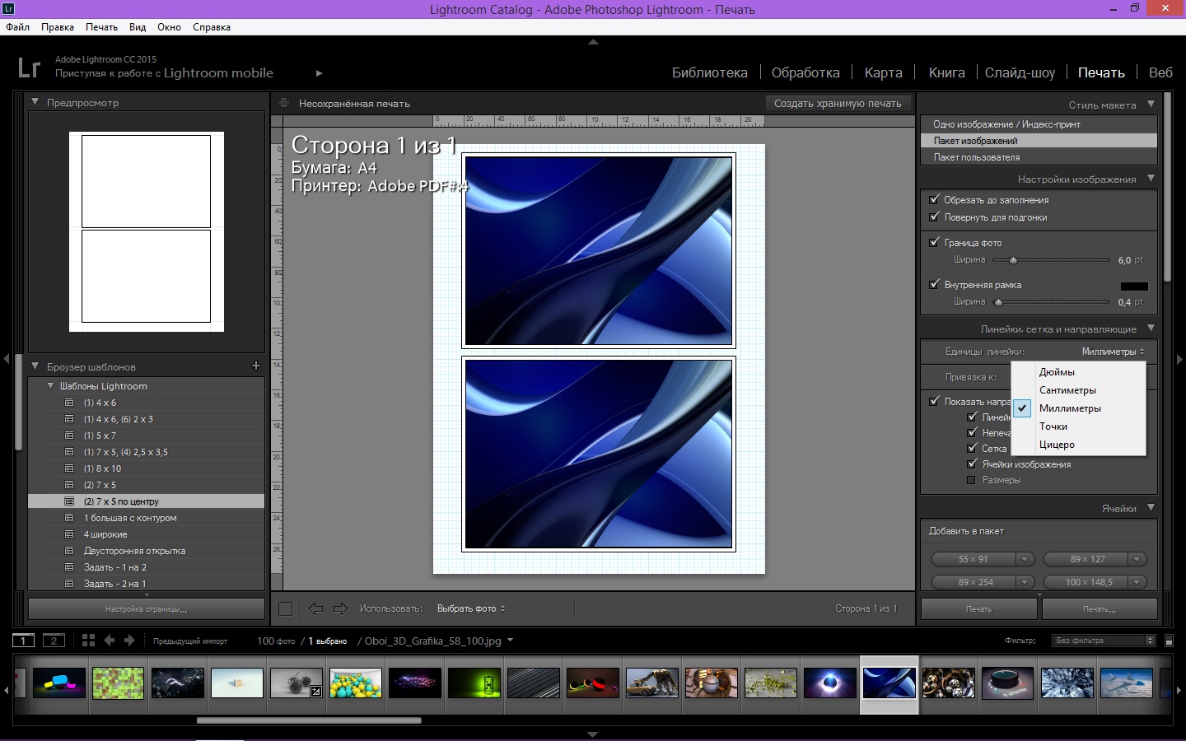Open the Справка menu
Screen dimensions: 1186x741
tap(212, 27)
